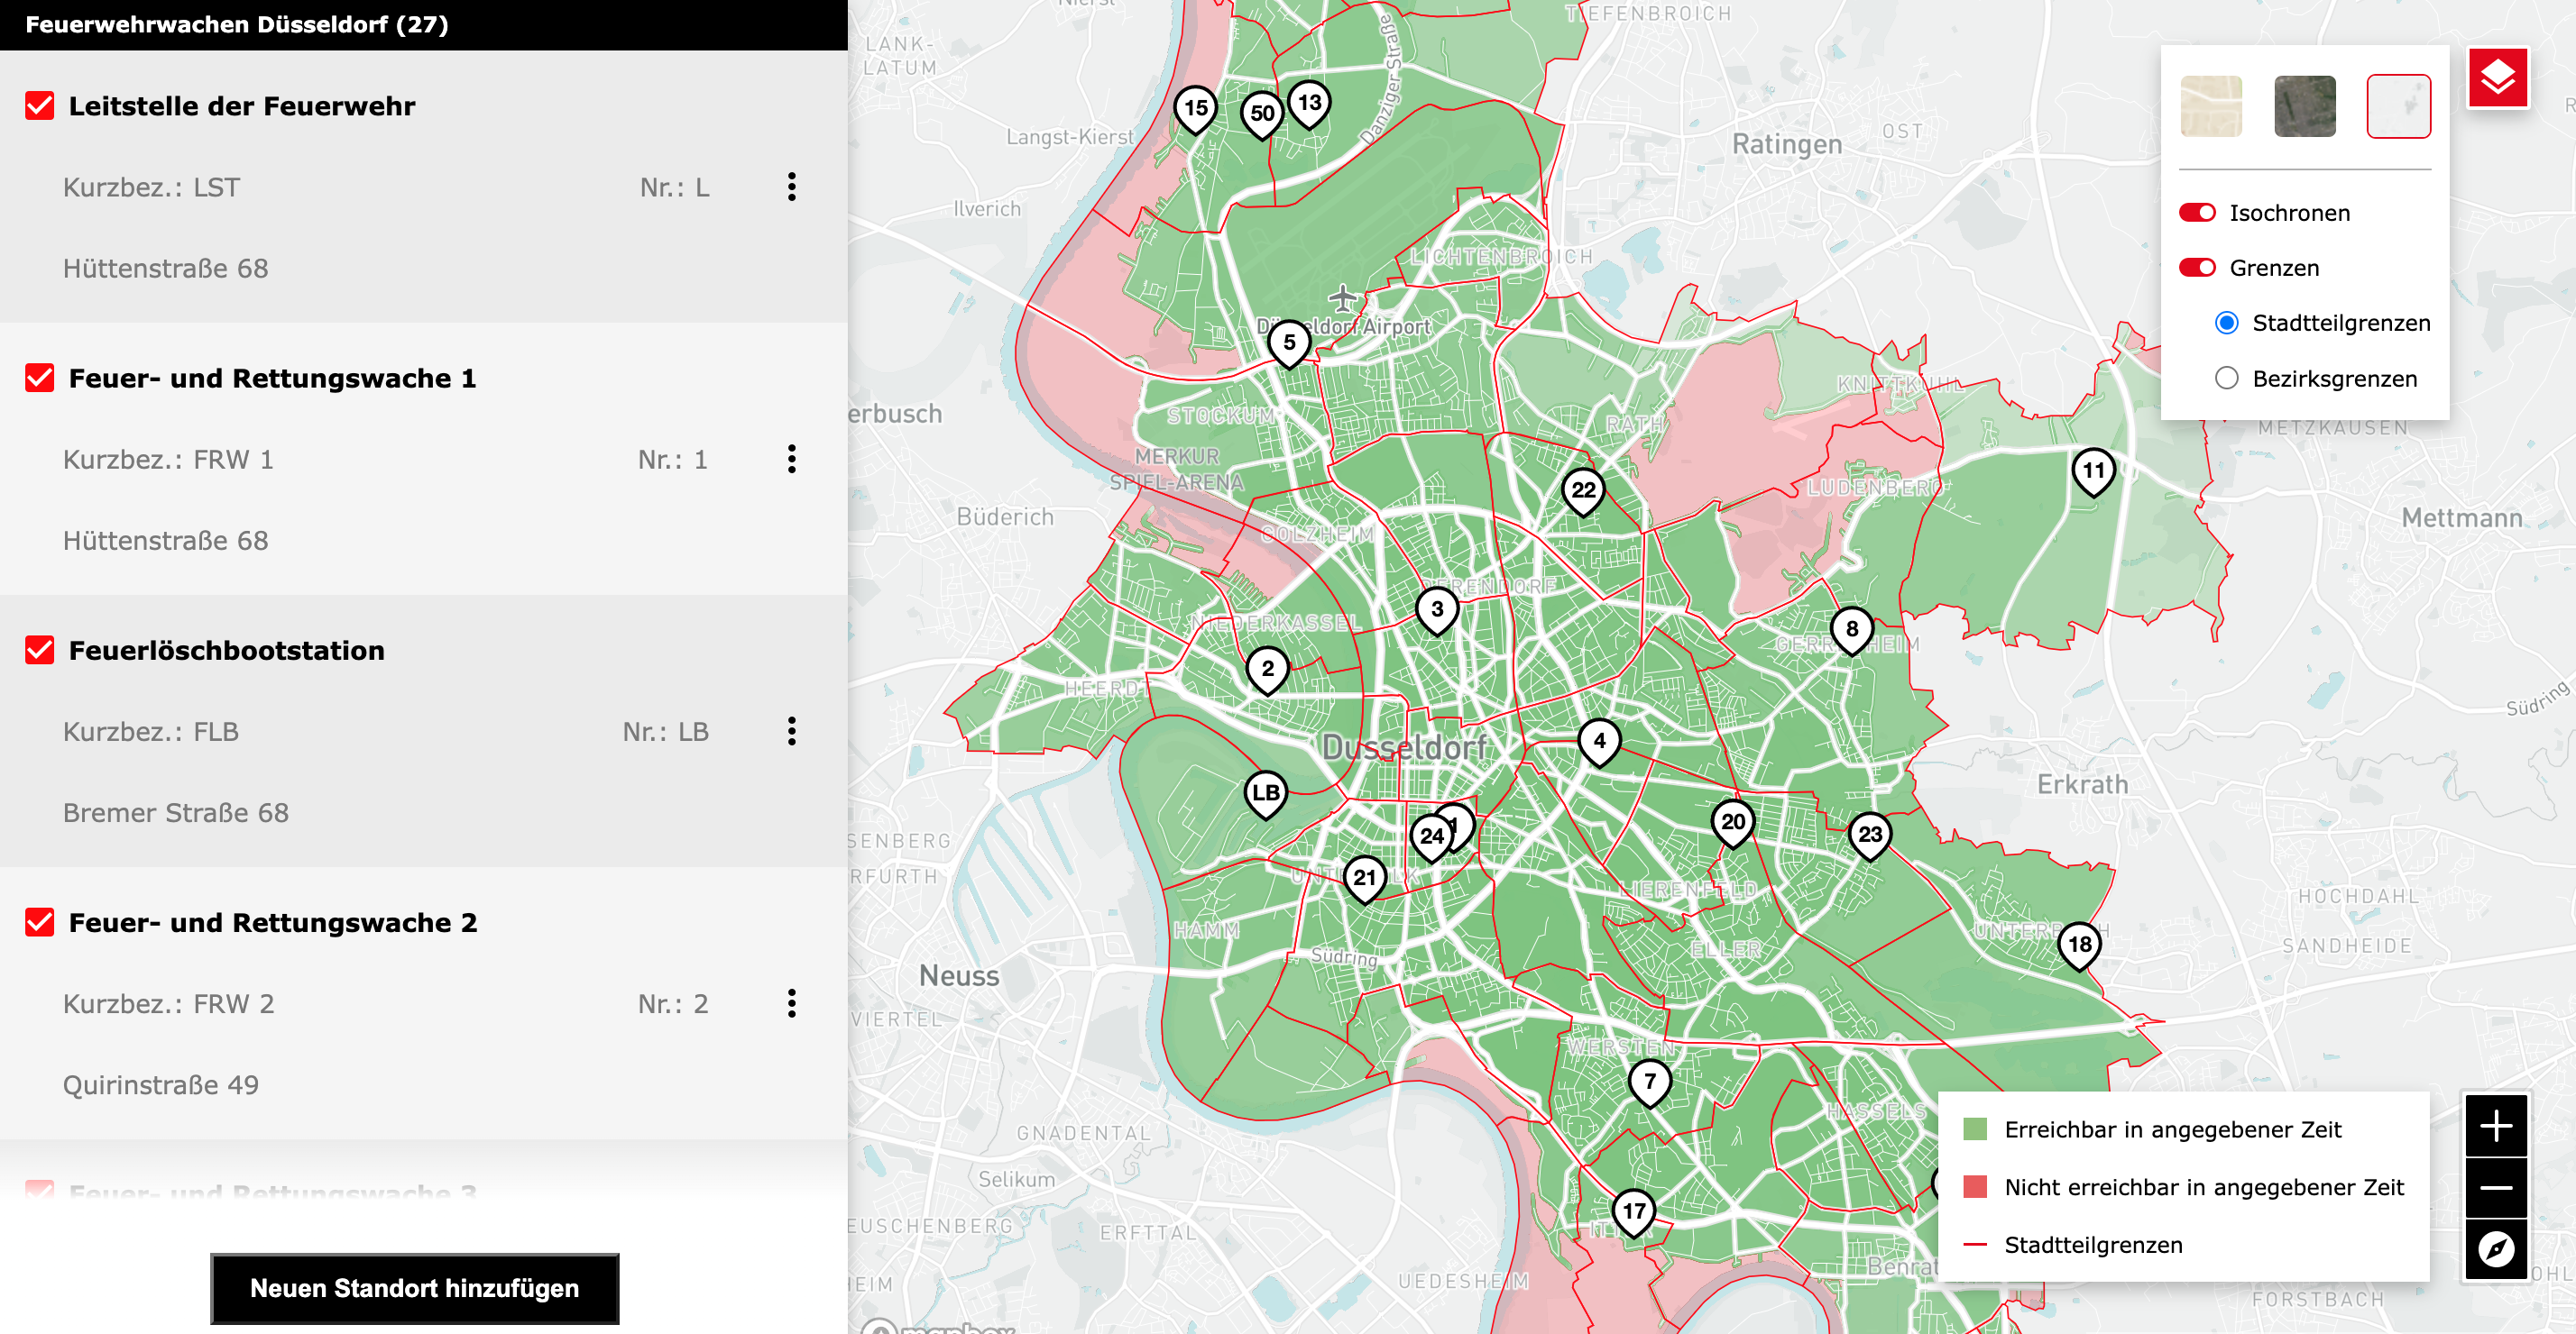This screenshot has width=2576, height=1334.
Task: Zoom out with the minus button
Action: [x=2496, y=1187]
